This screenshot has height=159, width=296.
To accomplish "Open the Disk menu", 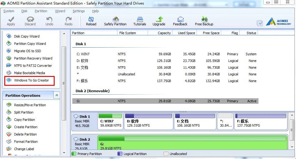I will click(24, 11).
